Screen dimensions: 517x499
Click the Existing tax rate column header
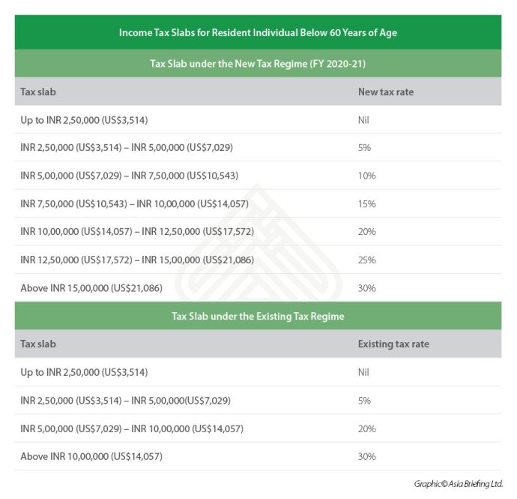(393, 344)
